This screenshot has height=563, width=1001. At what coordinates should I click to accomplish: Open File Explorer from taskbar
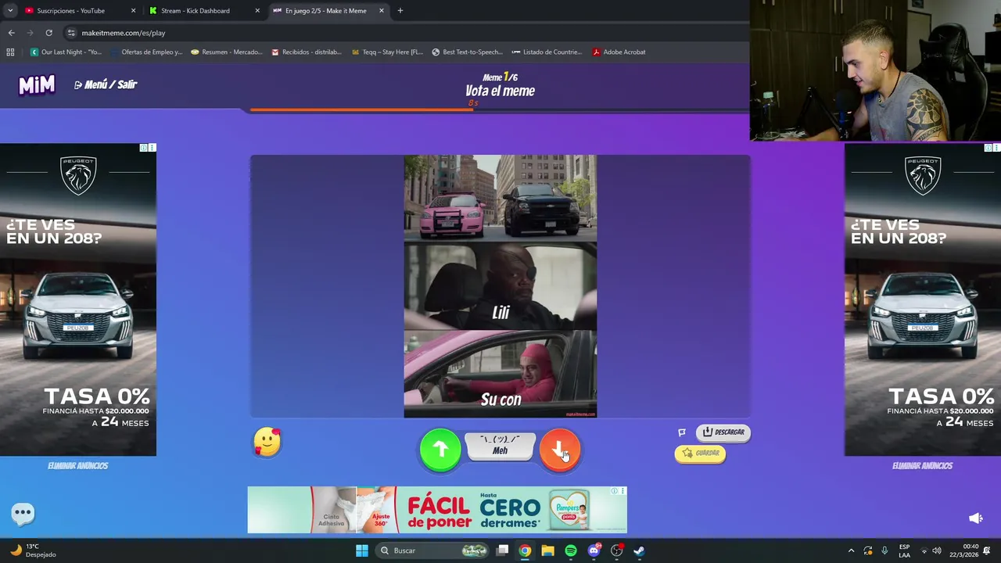click(x=547, y=550)
